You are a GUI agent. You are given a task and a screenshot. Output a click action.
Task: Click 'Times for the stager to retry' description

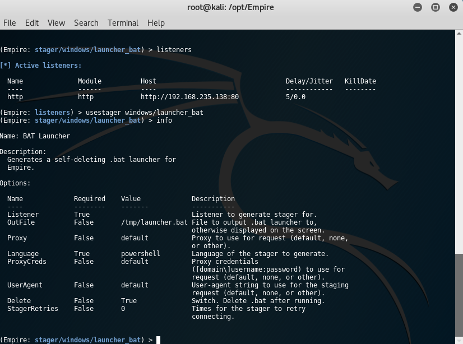248,309
